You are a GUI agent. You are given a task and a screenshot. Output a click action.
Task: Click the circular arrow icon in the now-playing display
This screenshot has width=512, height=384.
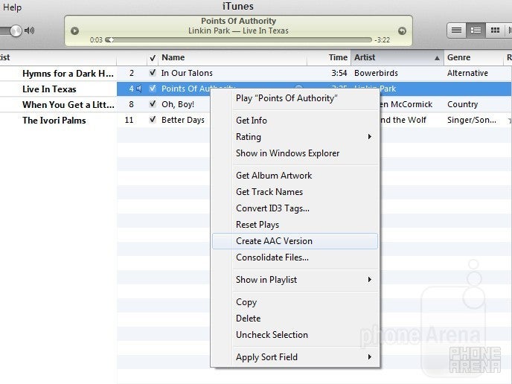coord(403,31)
